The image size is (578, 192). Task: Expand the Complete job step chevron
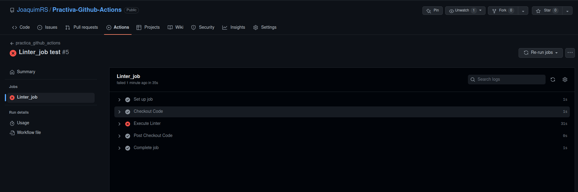point(119,148)
